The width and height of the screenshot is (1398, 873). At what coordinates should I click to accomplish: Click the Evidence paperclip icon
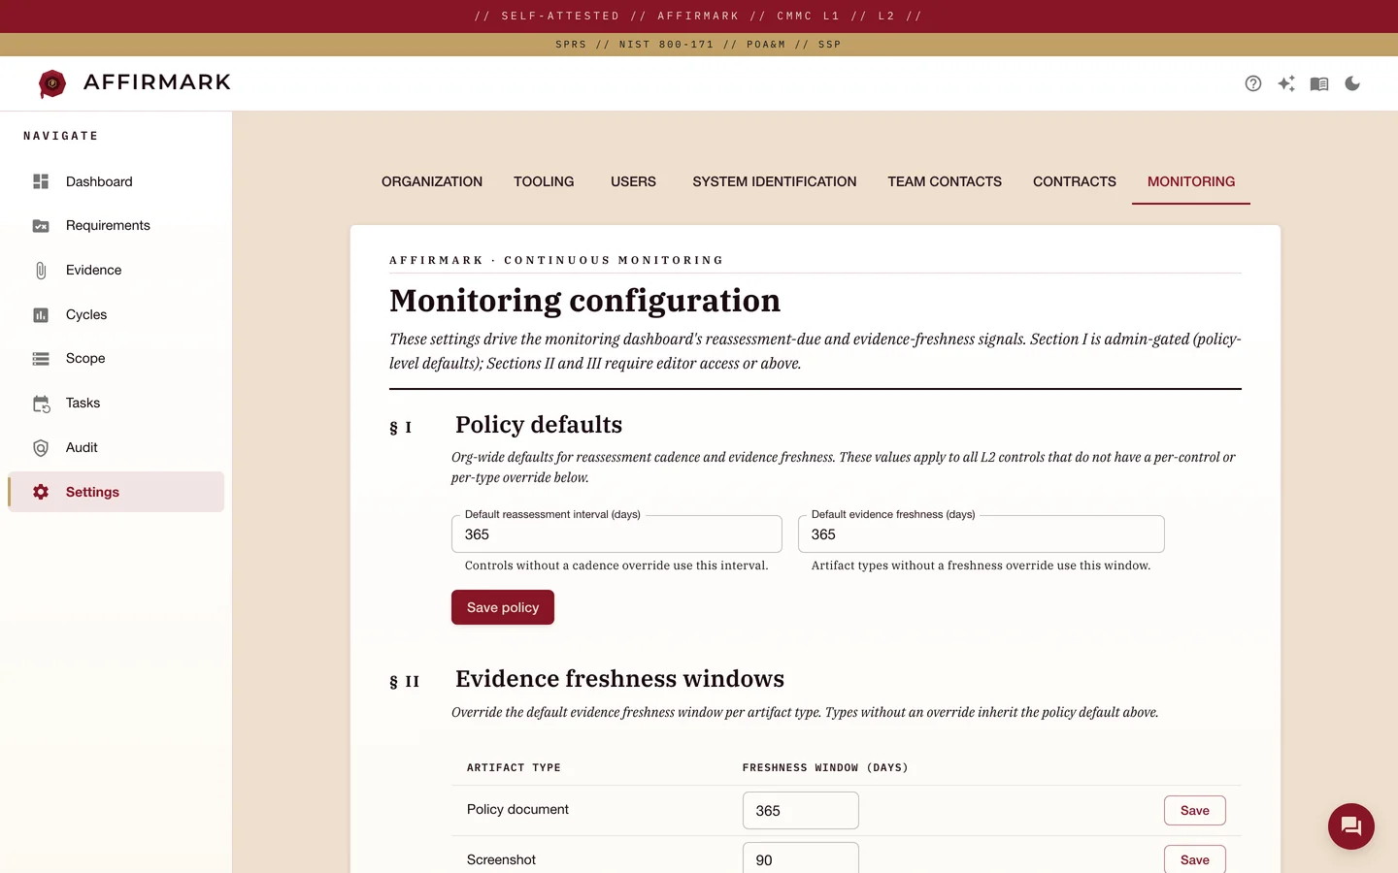(x=41, y=271)
